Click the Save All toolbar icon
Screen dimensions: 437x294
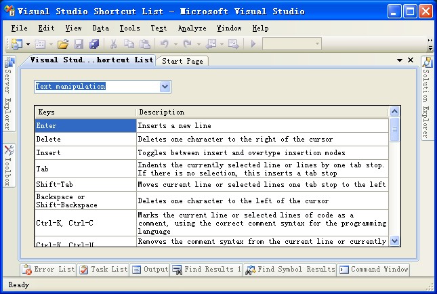point(94,44)
